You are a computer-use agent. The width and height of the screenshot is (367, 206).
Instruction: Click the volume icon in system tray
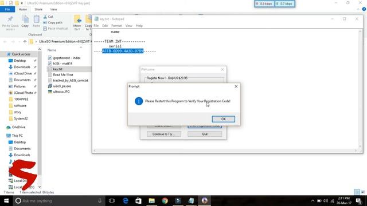click(326, 201)
